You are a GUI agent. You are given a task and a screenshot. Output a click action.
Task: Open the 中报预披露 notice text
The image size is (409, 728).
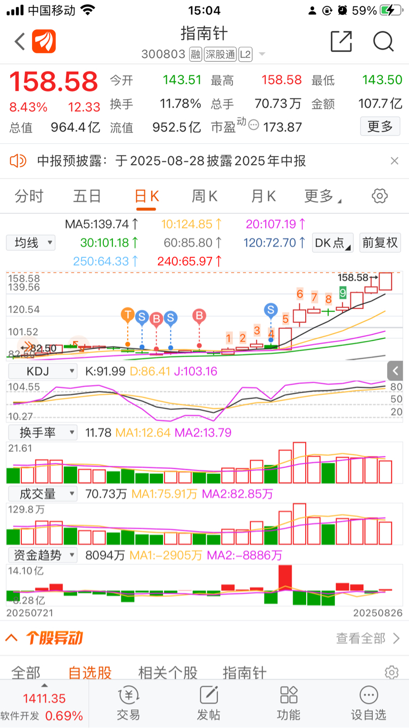[x=171, y=160]
